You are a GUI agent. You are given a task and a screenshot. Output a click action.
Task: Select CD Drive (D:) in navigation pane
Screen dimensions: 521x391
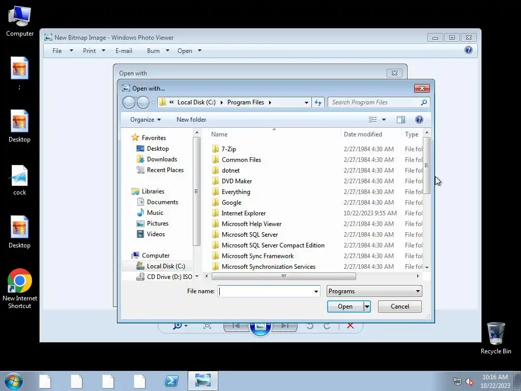pos(169,276)
